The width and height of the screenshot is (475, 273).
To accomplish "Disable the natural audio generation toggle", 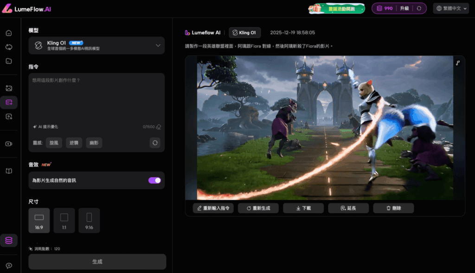I will pos(154,180).
